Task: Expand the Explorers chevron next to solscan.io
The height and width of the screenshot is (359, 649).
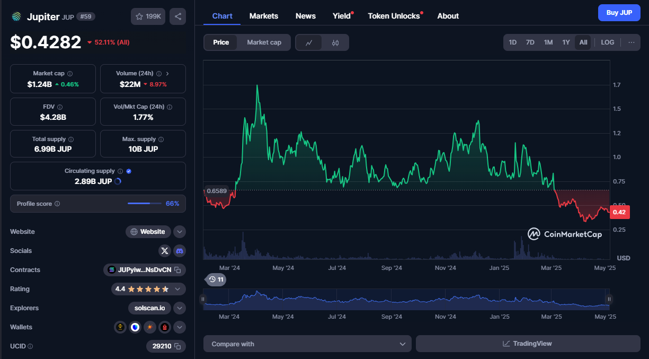Action: point(180,308)
